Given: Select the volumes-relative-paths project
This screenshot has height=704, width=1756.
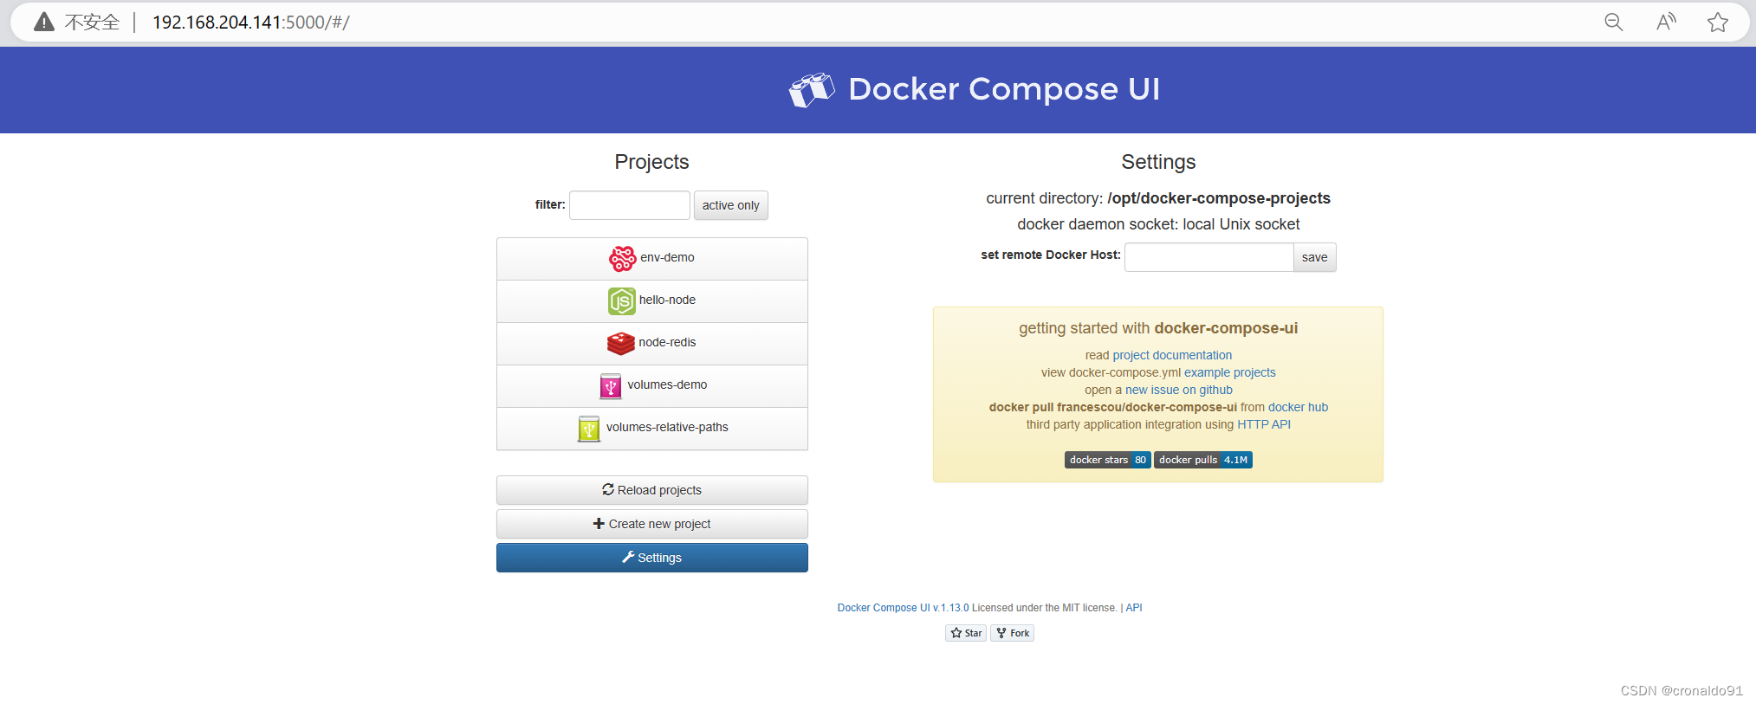Looking at the screenshot, I should [x=652, y=428].
